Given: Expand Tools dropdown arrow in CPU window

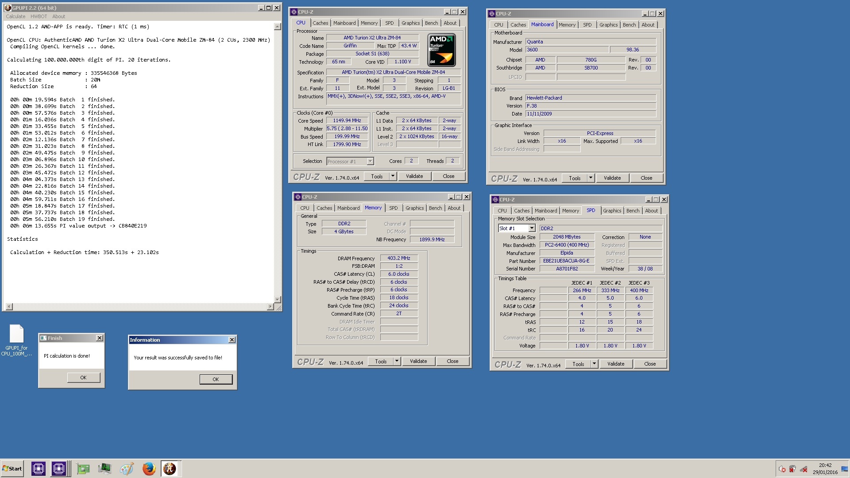Looking at the screenshot, I should click(x=393, y=176).
